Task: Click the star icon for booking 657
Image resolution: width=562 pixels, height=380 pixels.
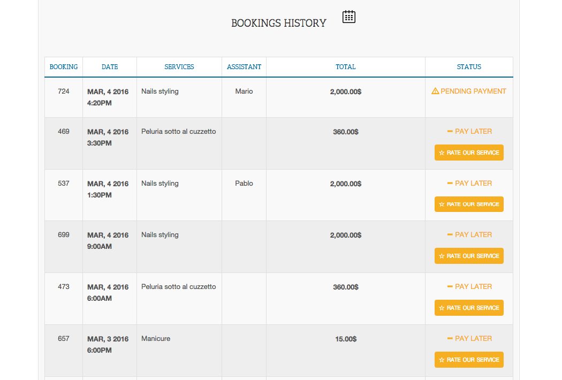Action: (x=442, y=360)
